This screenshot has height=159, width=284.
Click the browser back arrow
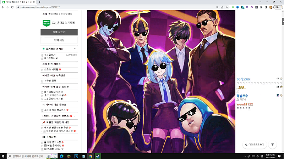point(3,7)
